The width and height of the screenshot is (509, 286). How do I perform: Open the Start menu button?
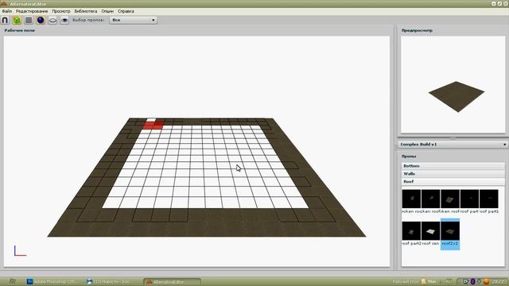12,281
